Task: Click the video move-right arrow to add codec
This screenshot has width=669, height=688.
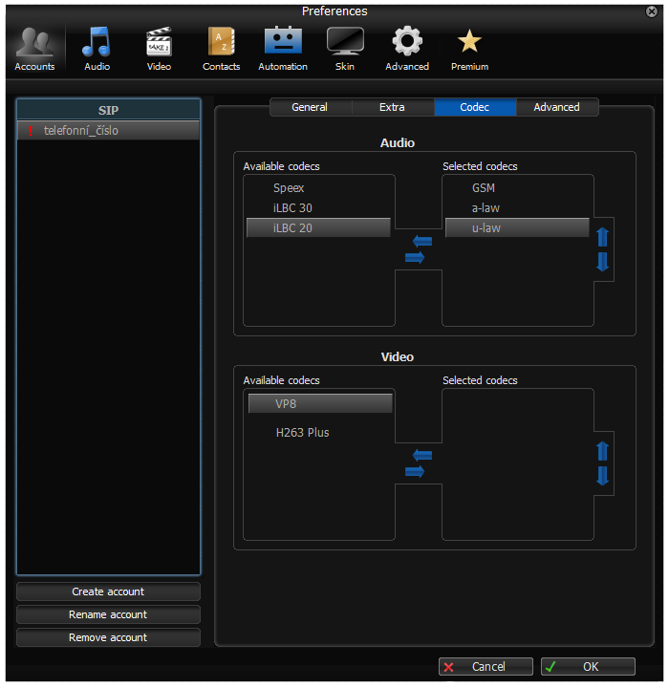Action: point(415,471)
